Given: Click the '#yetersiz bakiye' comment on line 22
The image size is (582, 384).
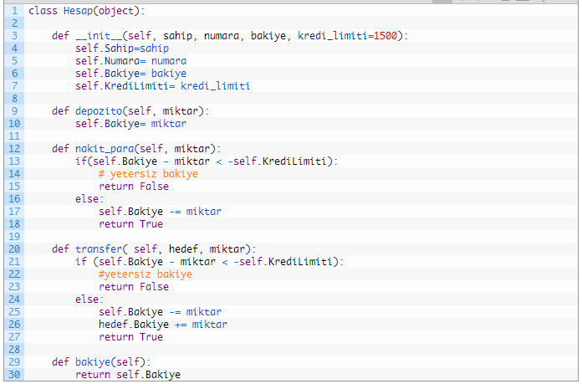Looking at the screenshot, I should [x=145, y=274].
